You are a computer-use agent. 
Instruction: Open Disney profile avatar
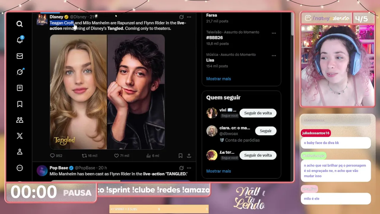pos(42,20)
